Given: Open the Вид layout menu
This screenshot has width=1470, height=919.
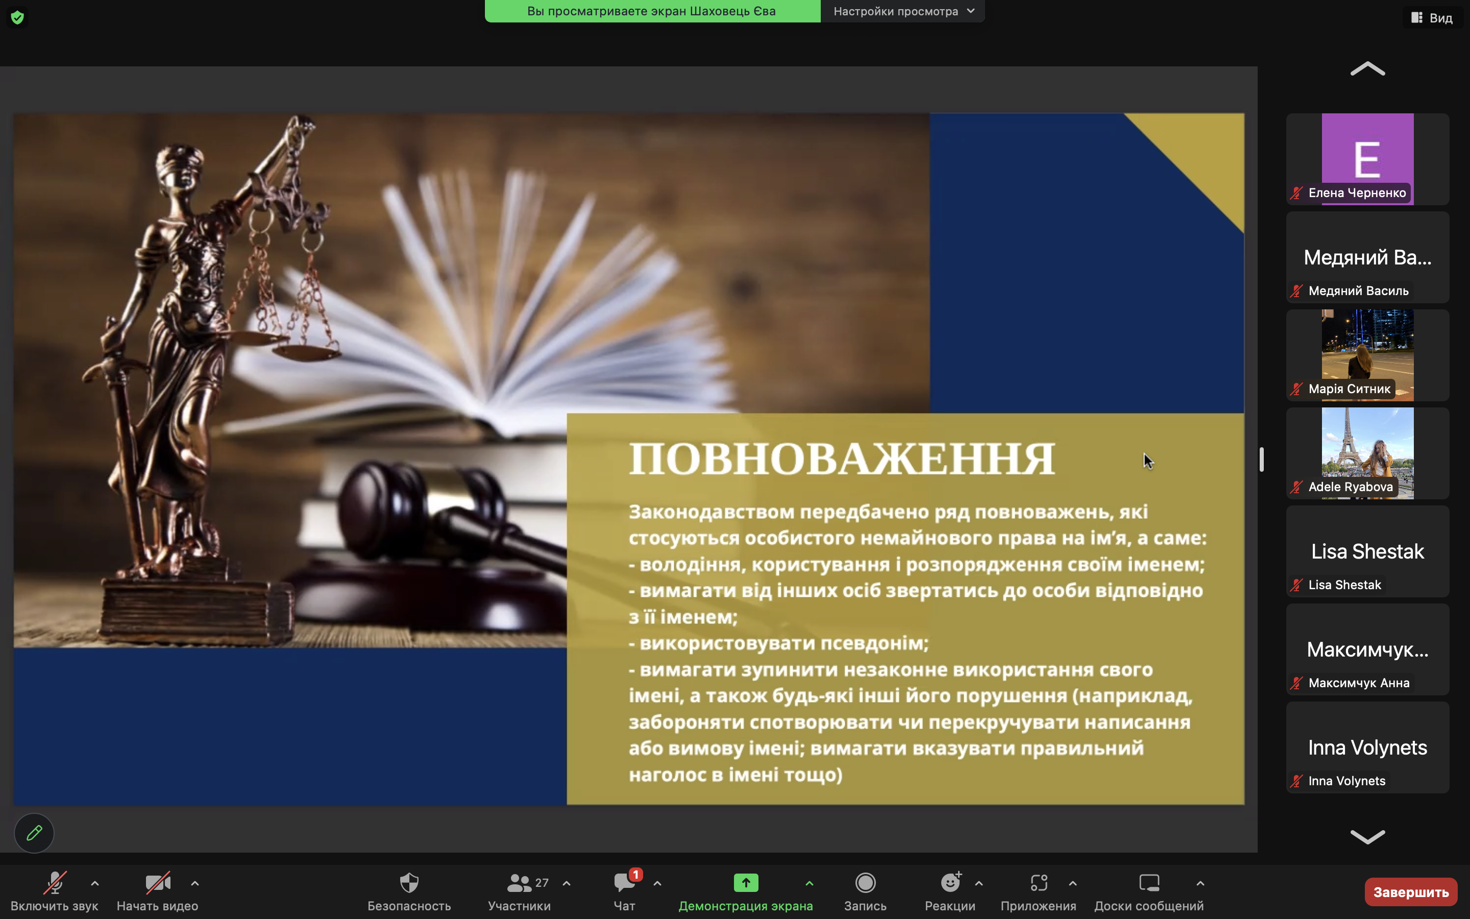Looking at the screenshot, I should 1432,18.
